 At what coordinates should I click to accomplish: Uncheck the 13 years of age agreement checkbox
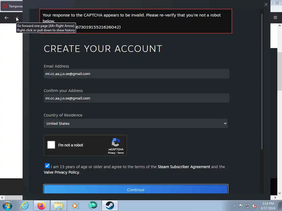coord(47,166)
